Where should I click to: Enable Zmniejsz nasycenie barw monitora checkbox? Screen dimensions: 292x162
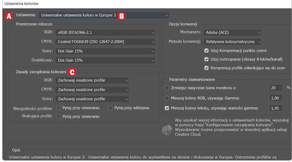tap(167, 88)
